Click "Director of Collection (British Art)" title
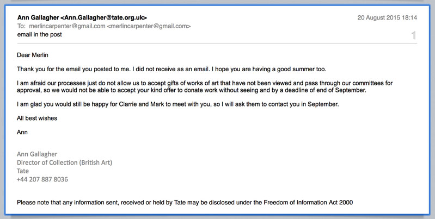435x219 pixels. pos(64,162)
